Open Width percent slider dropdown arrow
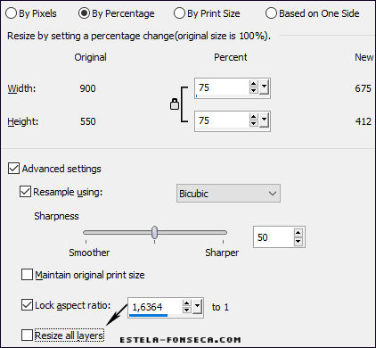The image size is (376, 348). click(264, 87)
